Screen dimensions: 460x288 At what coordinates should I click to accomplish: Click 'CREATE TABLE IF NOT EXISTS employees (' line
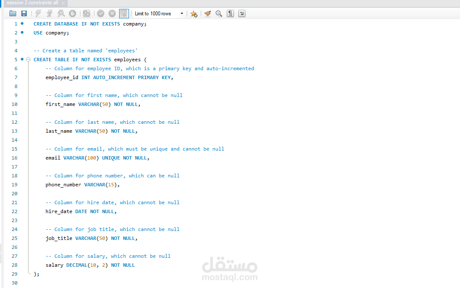pyautogui.click(x=90, y=60)
